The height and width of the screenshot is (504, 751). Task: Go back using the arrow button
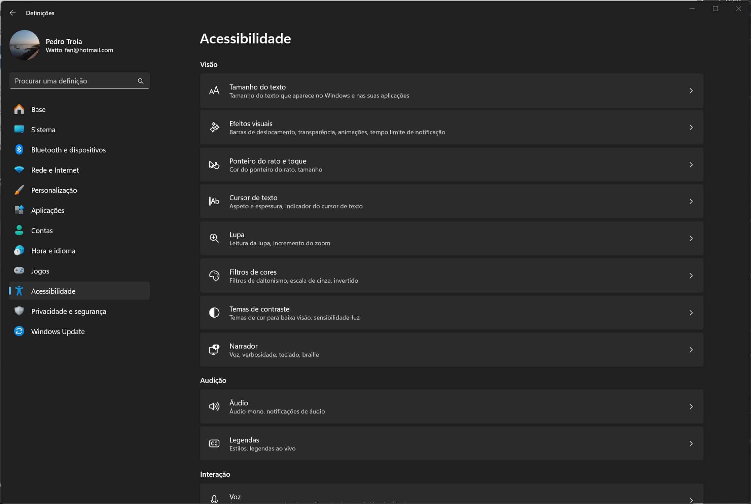pyautogui.click(x=13, y=13)
